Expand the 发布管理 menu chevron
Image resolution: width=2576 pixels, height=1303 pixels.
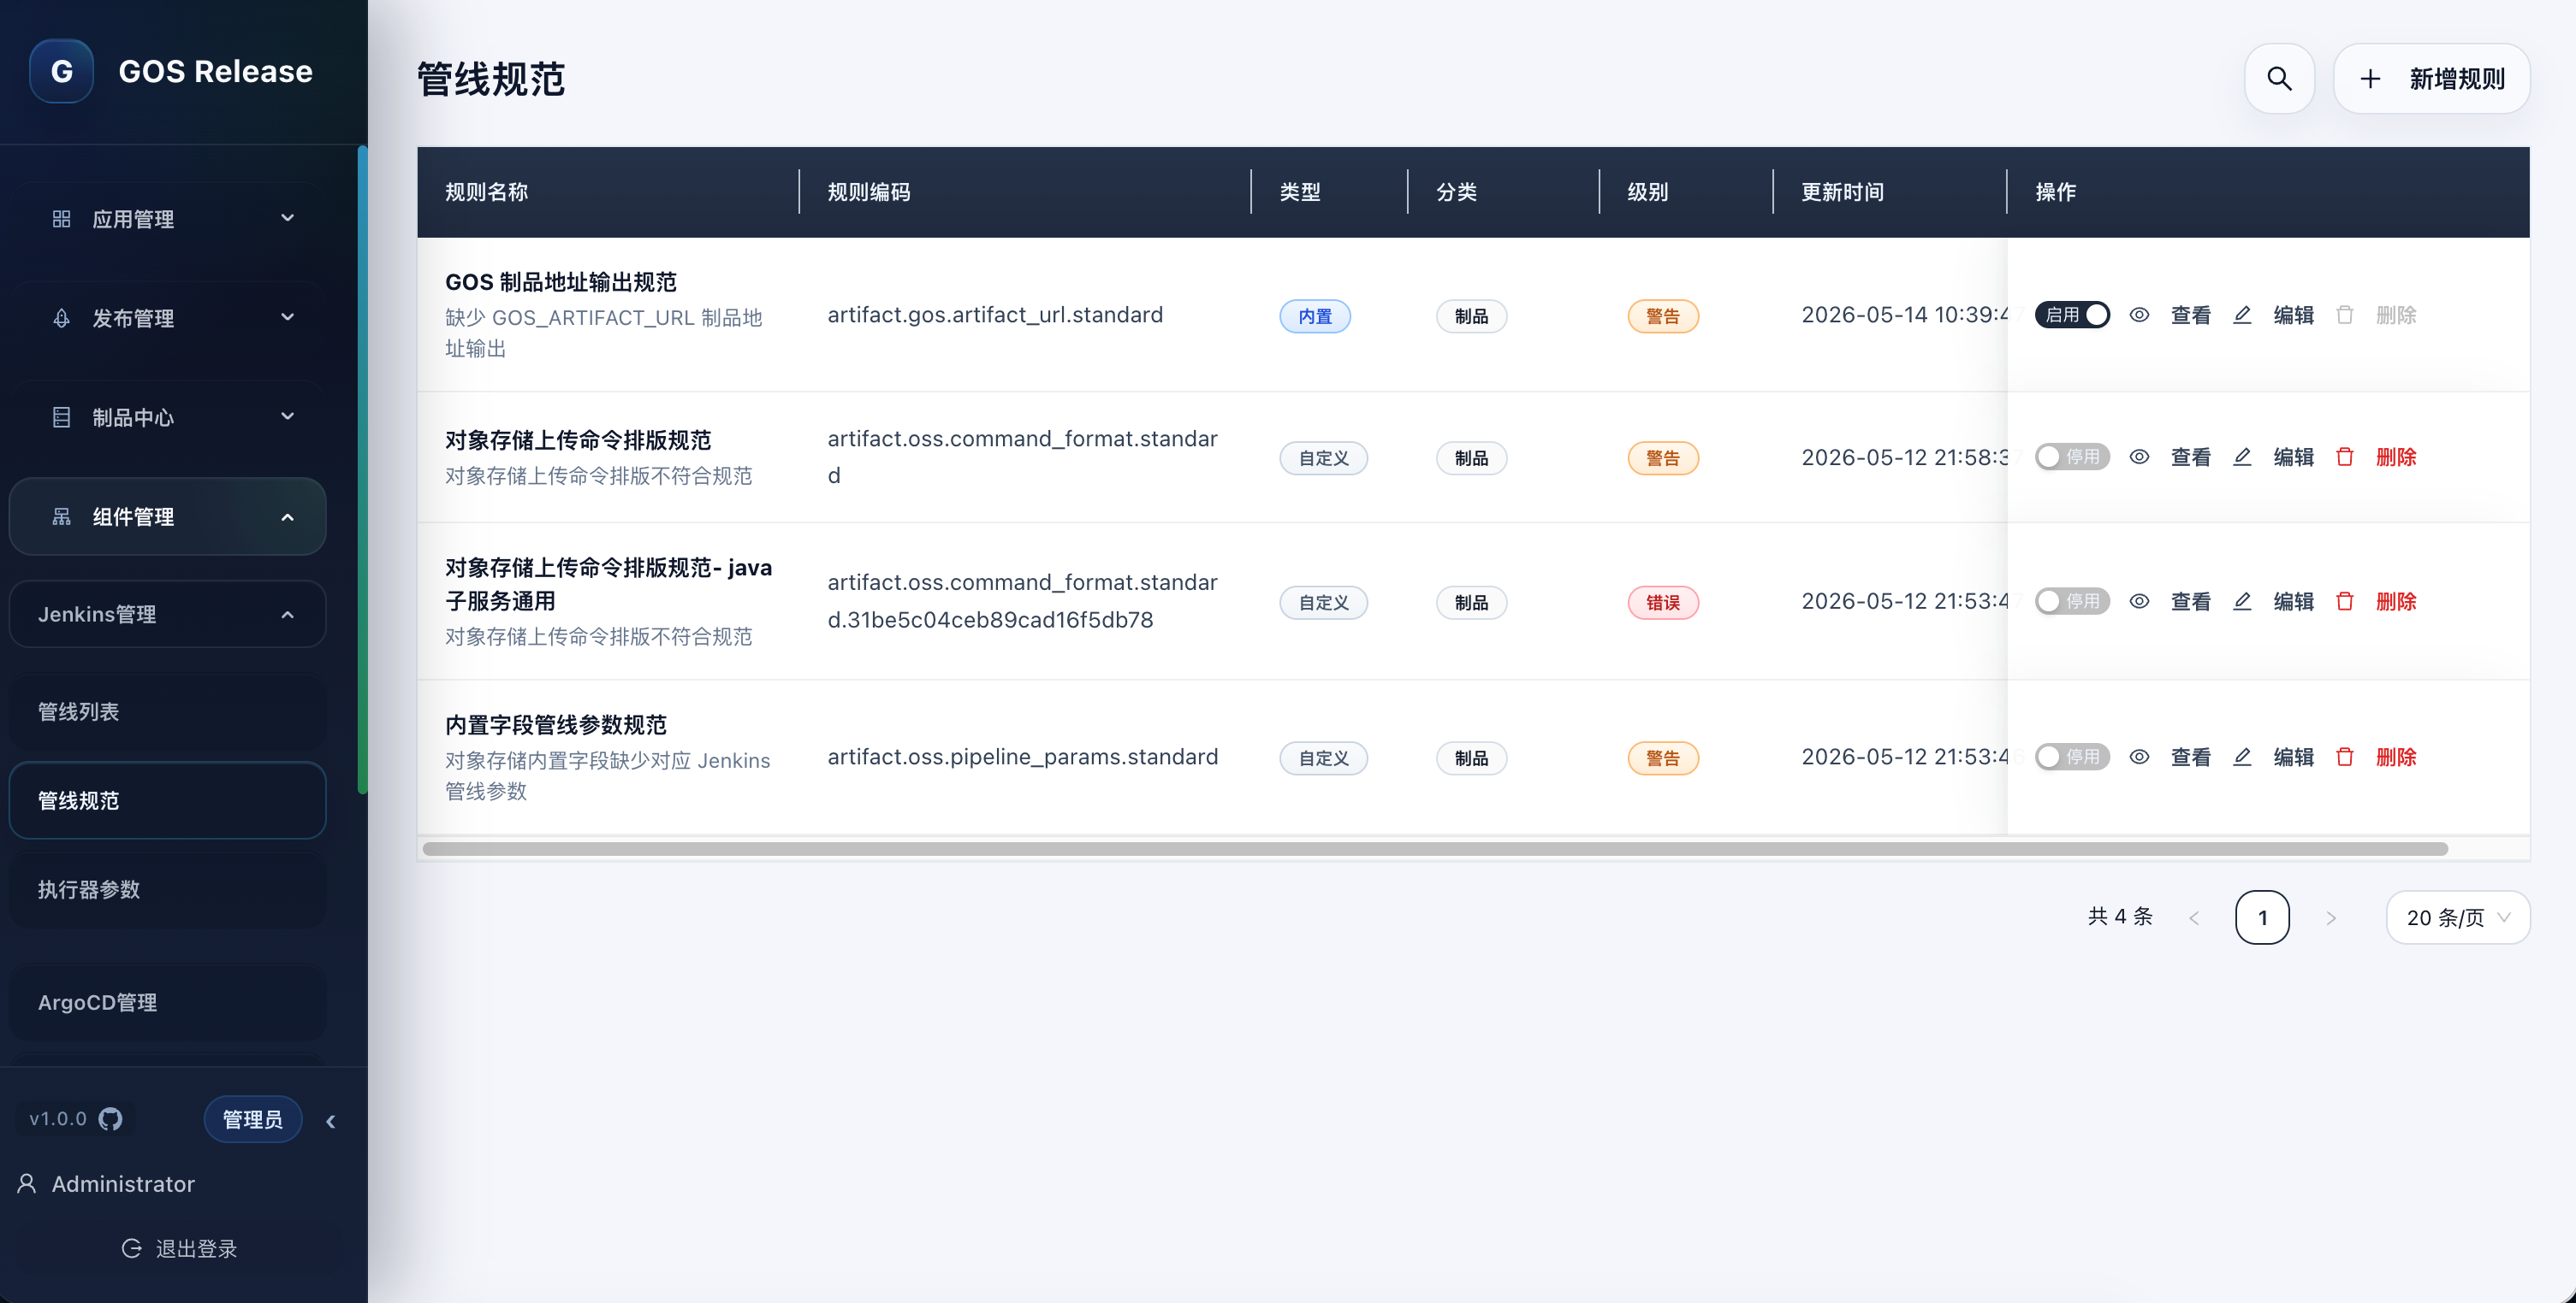tap(288, 316)
